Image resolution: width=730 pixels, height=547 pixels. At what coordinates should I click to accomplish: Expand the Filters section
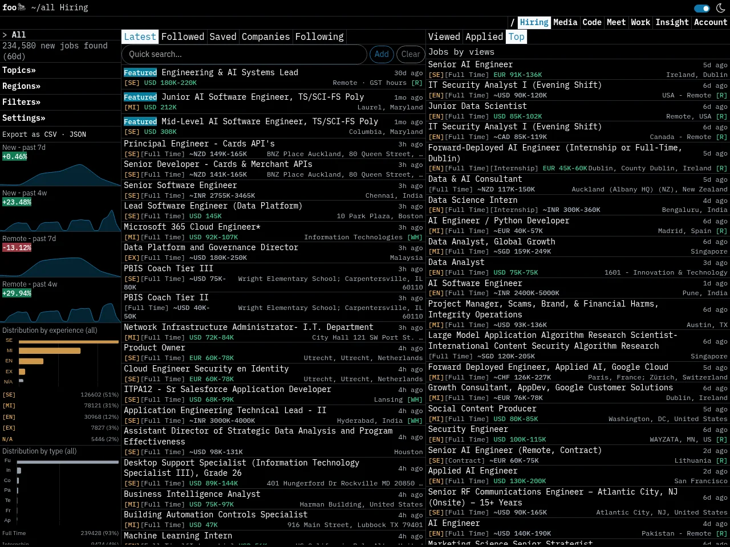click(x=21, y=102)
